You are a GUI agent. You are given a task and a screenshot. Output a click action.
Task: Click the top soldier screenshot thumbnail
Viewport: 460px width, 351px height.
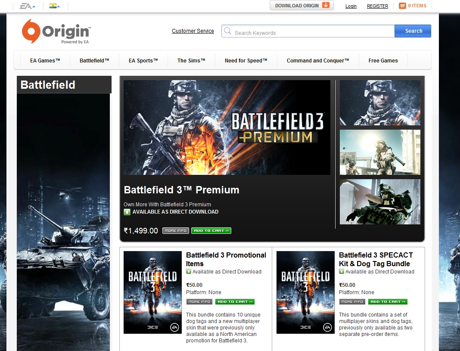click(x=380, y=103)
